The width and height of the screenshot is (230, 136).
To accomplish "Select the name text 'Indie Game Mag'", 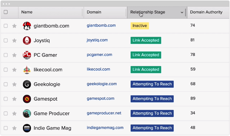I will pyautogui.click(x=53, y=128).
